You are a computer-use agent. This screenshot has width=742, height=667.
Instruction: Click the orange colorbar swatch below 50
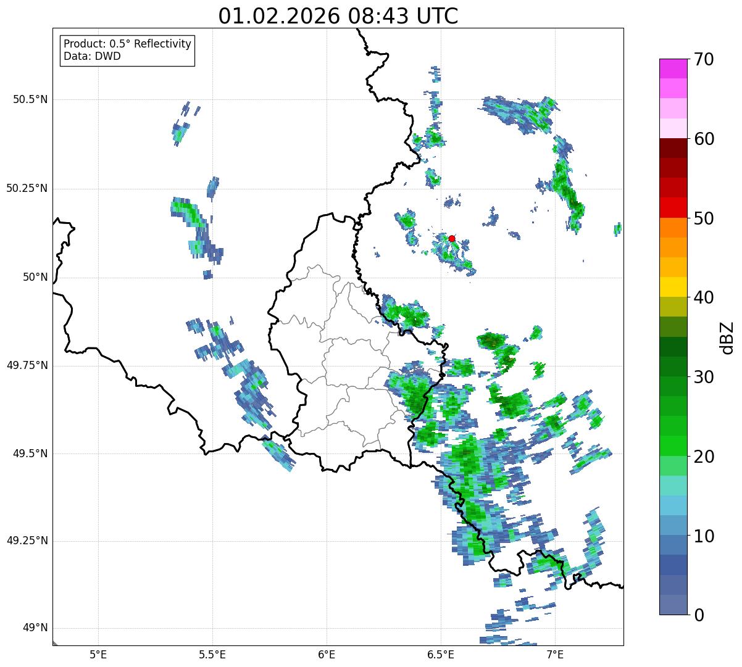[x=673, y=228]
